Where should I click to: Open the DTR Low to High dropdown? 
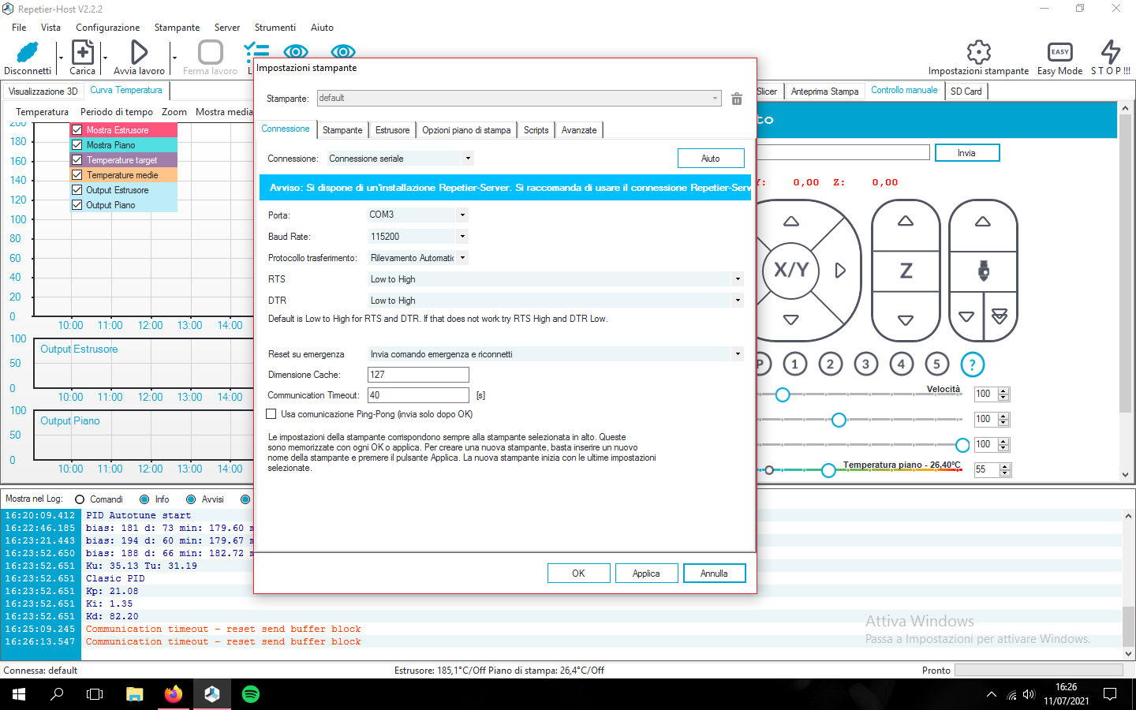(x=555, y=301)
